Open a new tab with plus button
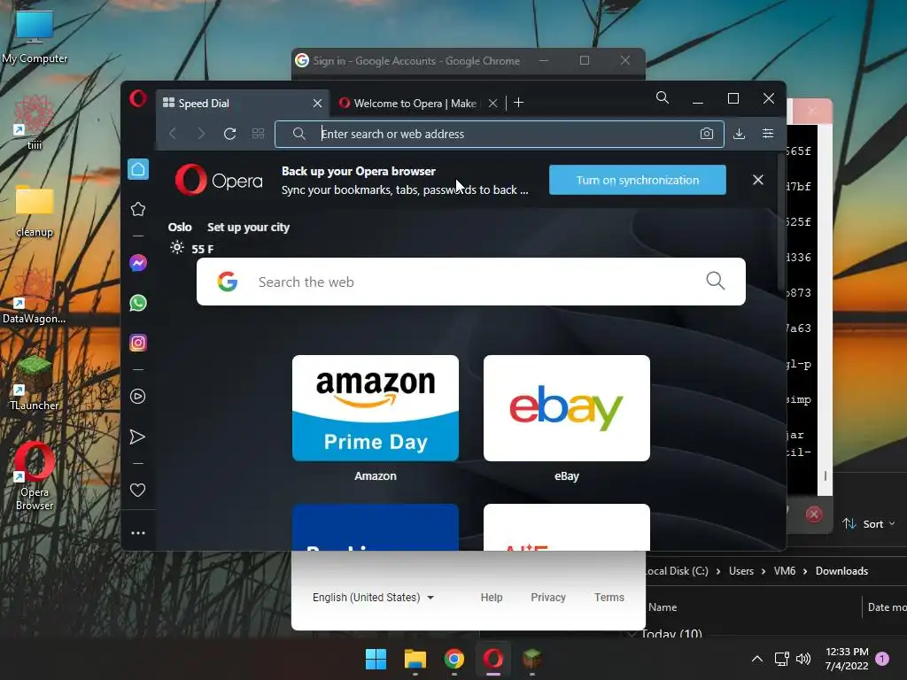 point(518,103)
